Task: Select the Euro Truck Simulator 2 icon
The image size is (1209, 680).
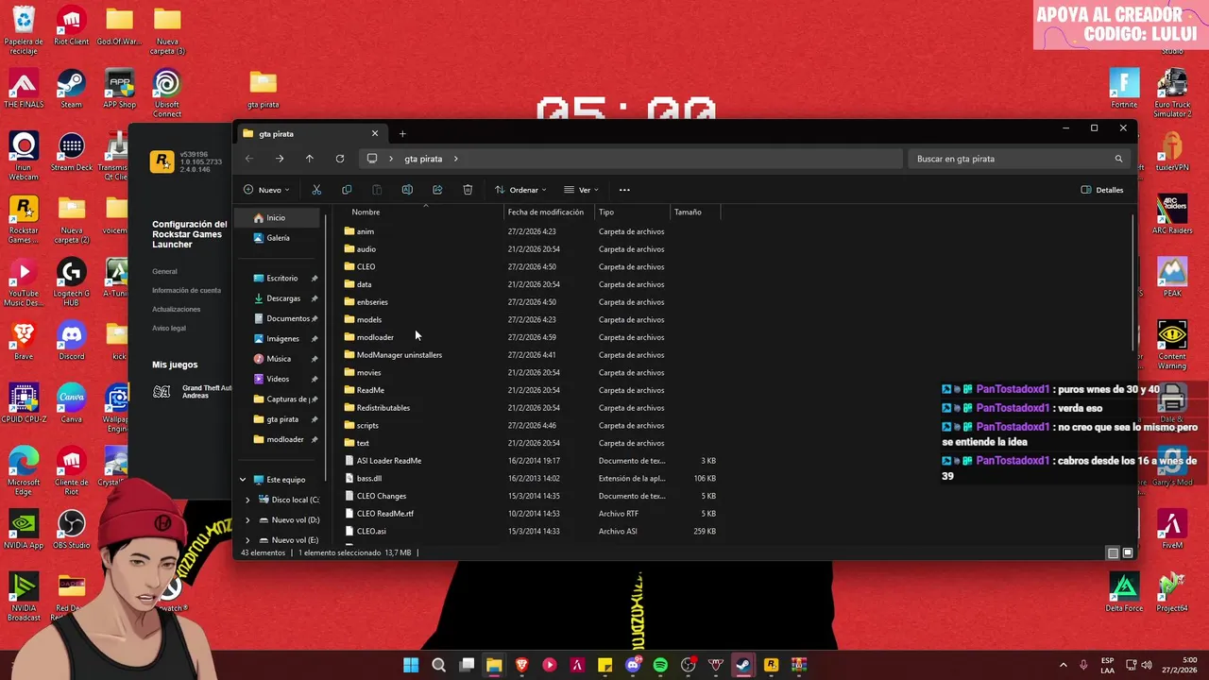Action: click(x=1172, y=93)
